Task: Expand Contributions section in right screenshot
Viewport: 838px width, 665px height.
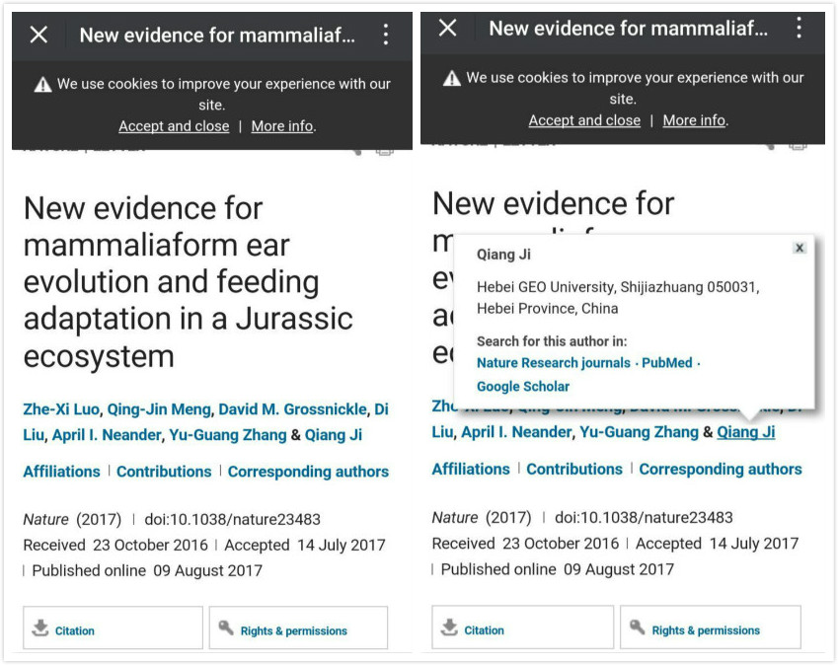Action: [574, 469]
